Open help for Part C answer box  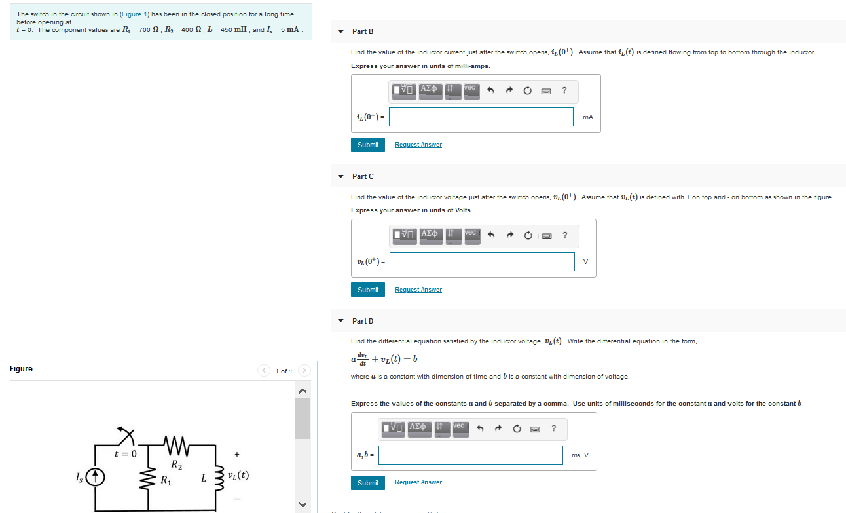[x=565, y=236]
